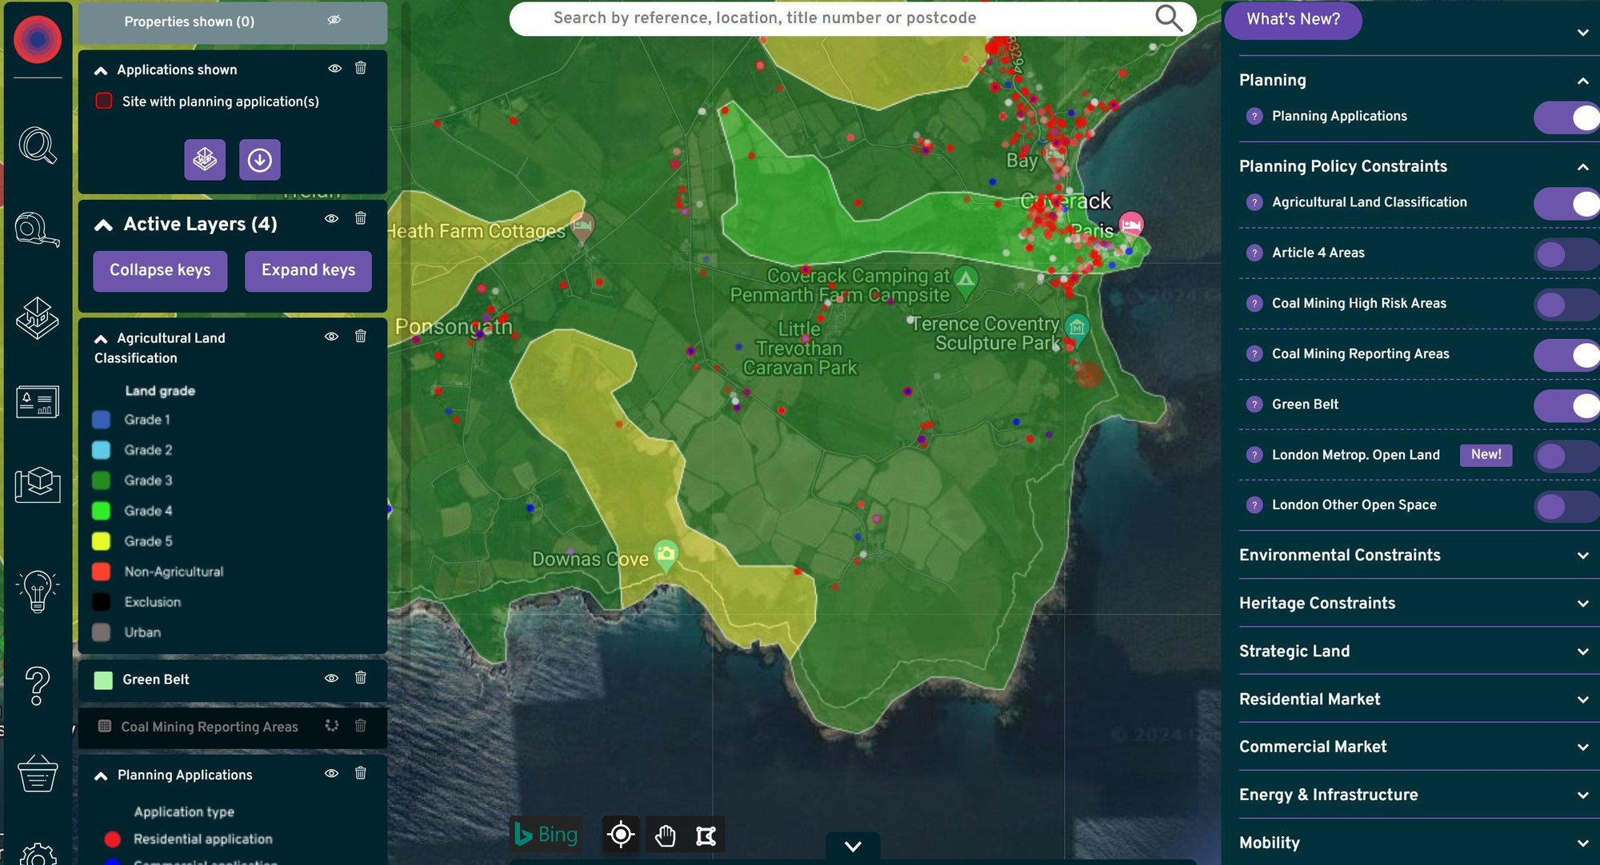Image resolution: width=1600 pixels, height=865 pixels.
Task: Click the measuring tape tool icon
Action: (x=37, y=230)
